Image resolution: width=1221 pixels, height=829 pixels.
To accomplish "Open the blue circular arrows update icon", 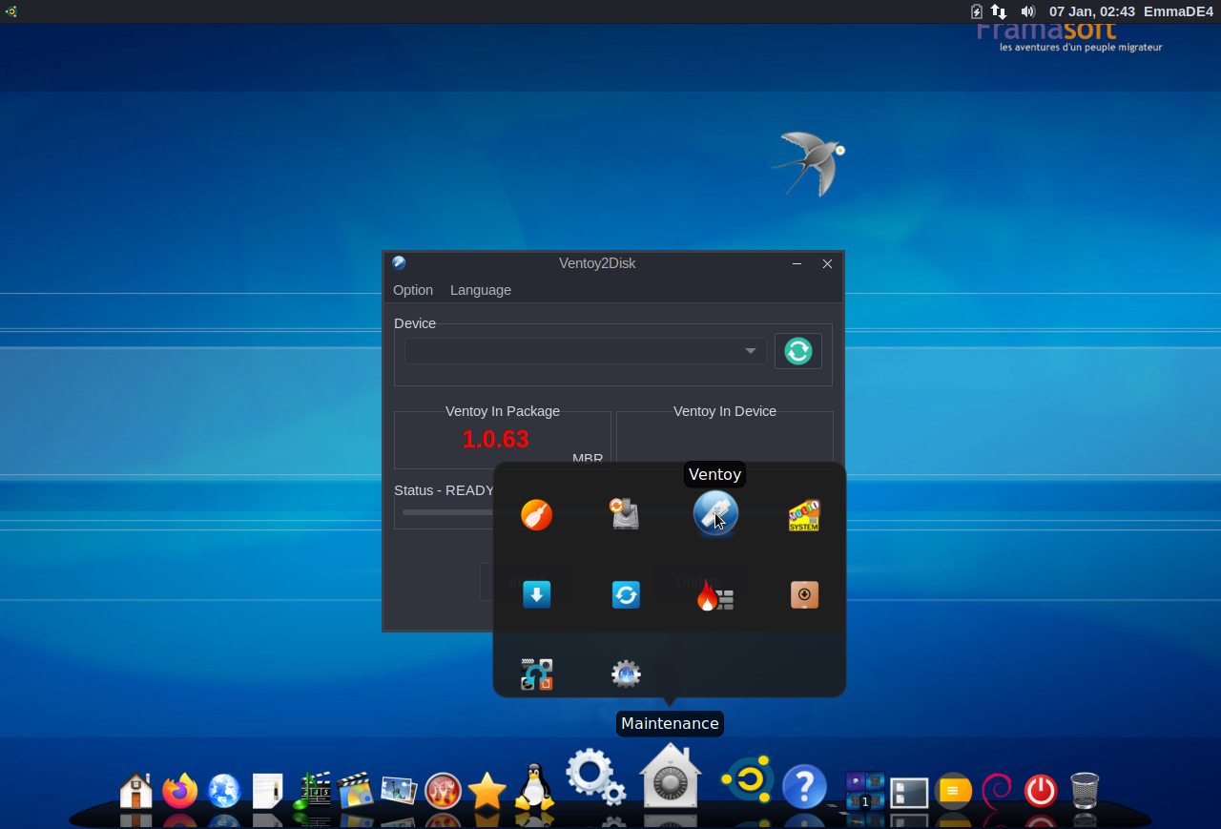I will pyautogui.click(x=626, y=595).
